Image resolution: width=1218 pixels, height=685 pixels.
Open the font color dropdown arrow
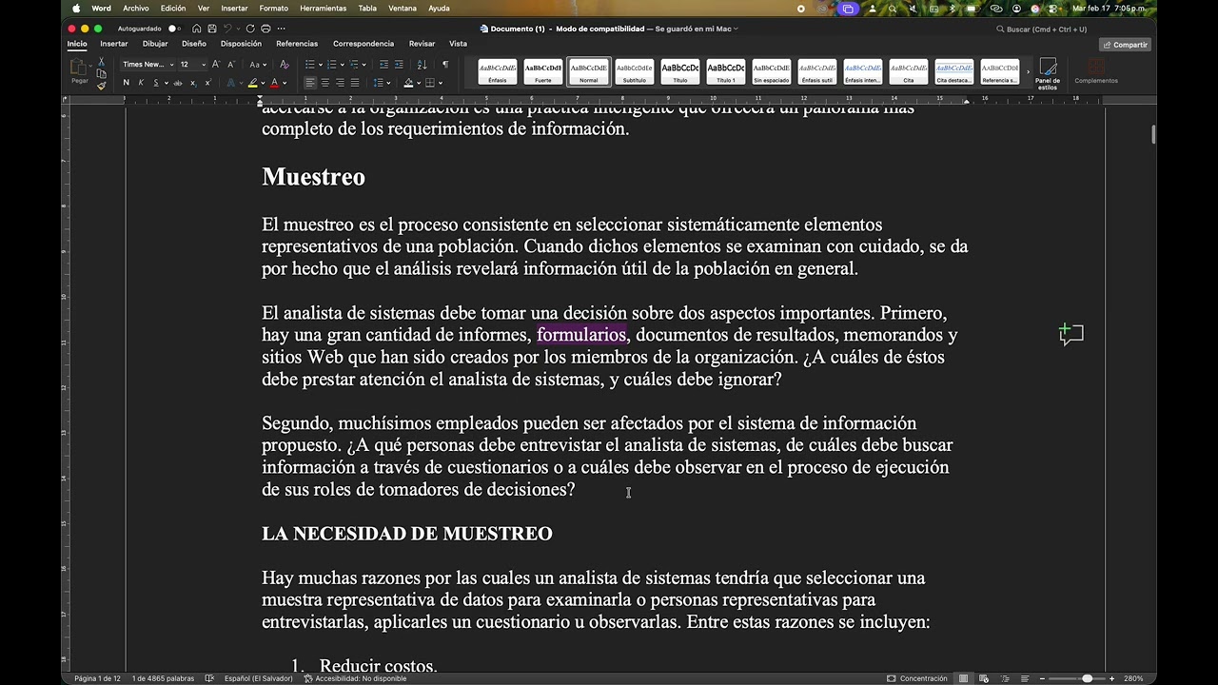284,83
